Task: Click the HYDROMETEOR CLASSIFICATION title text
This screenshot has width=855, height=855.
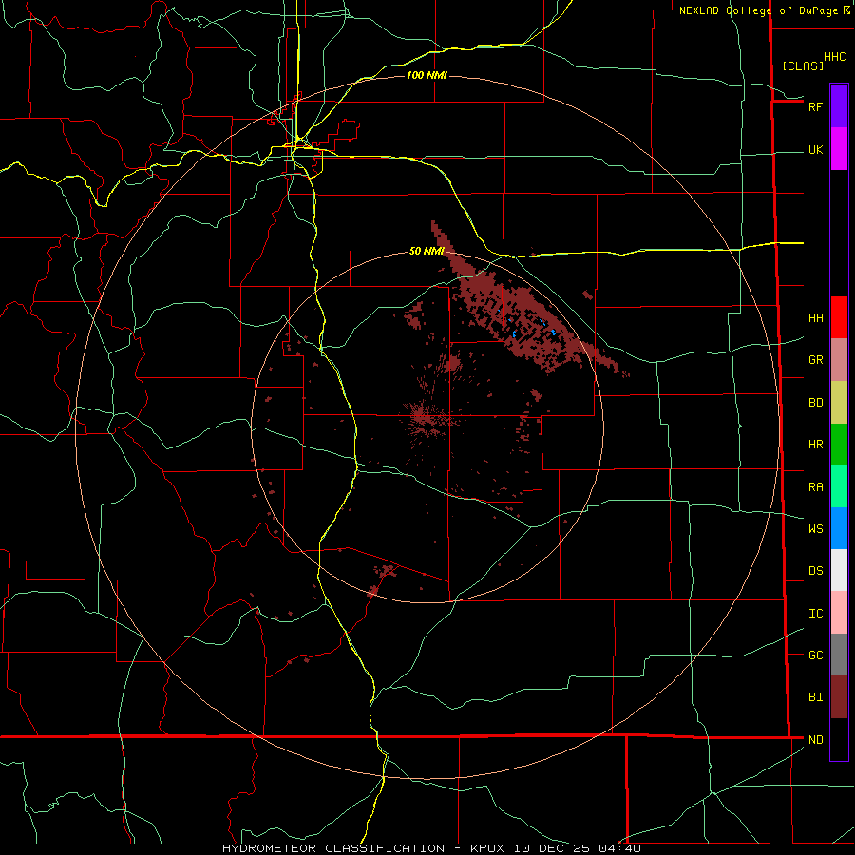Action: pos(332,848)
